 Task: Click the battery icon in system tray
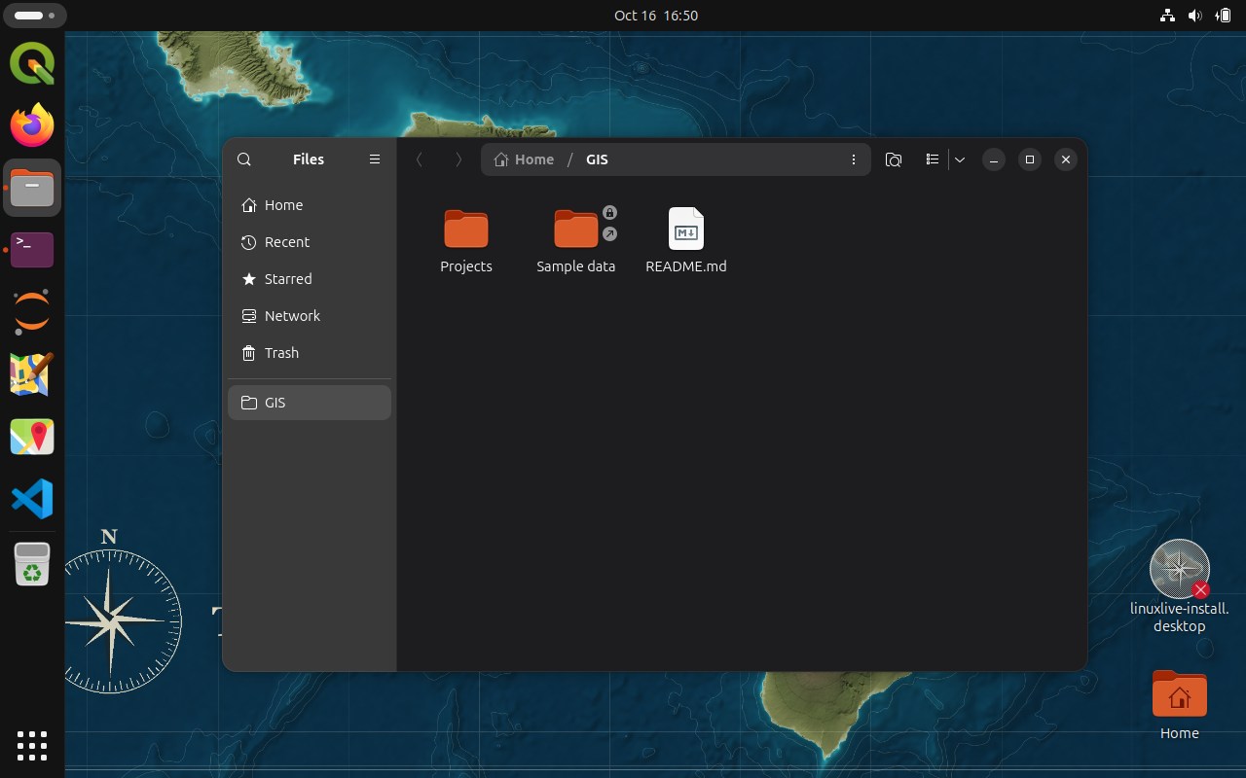tap(1223, 16)
